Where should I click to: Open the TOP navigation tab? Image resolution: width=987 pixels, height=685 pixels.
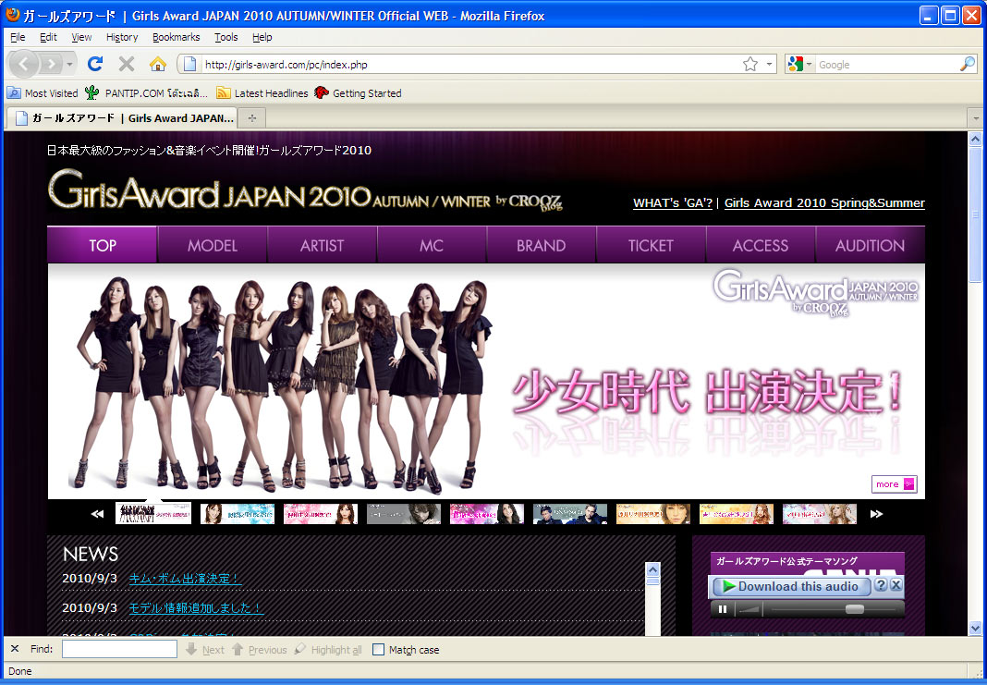coord(102,245)
